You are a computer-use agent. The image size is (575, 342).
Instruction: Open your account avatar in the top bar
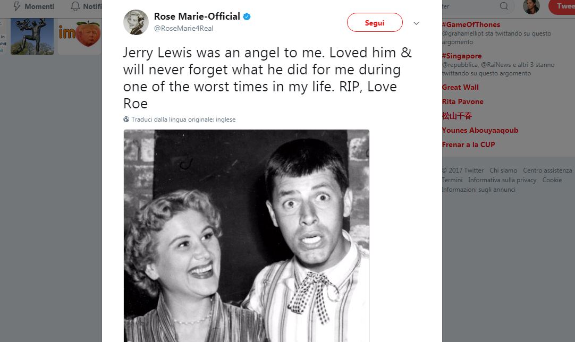[531, 7]
